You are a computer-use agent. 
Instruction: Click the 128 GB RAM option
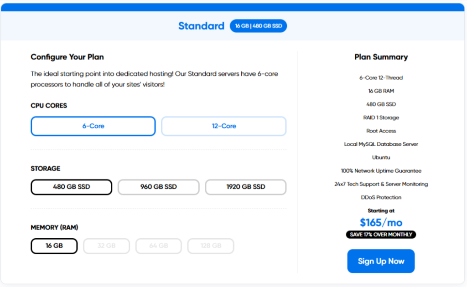pyautogui.click(x=211, y=246)
